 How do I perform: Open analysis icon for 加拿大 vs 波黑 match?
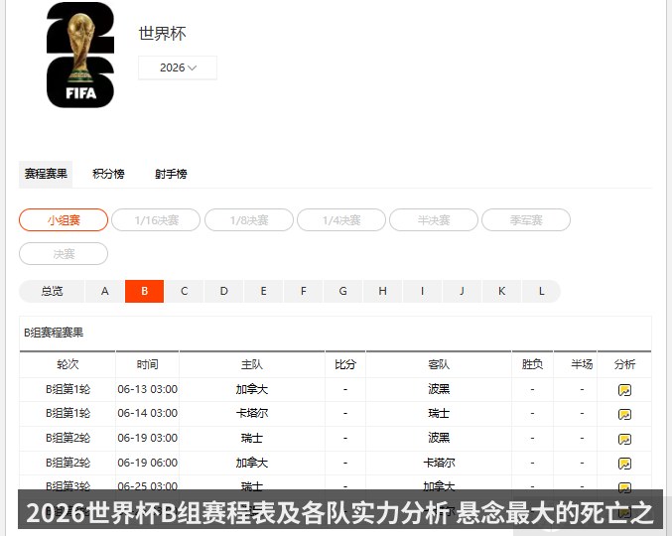click(x=624, y=390)
